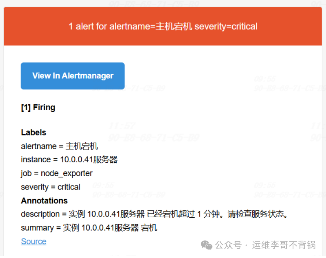Click alertname=主机宕机 in the red header
The image size is (326, 258).
(151, 26)
